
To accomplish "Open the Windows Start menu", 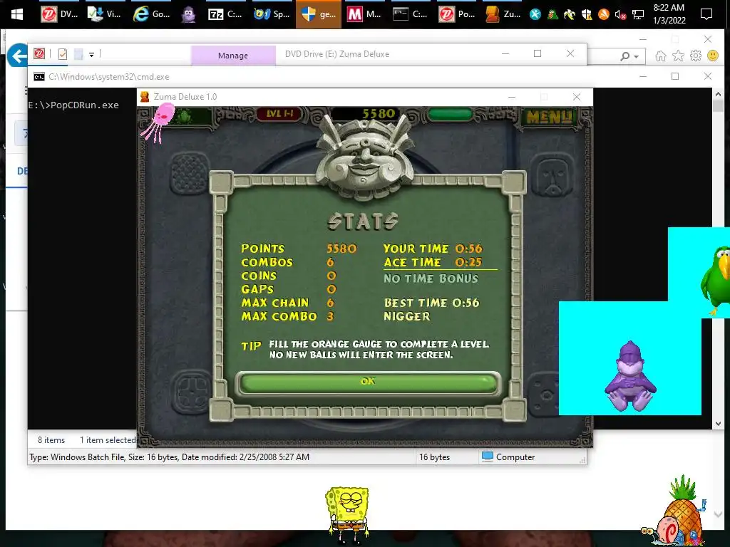I will 17,14.
